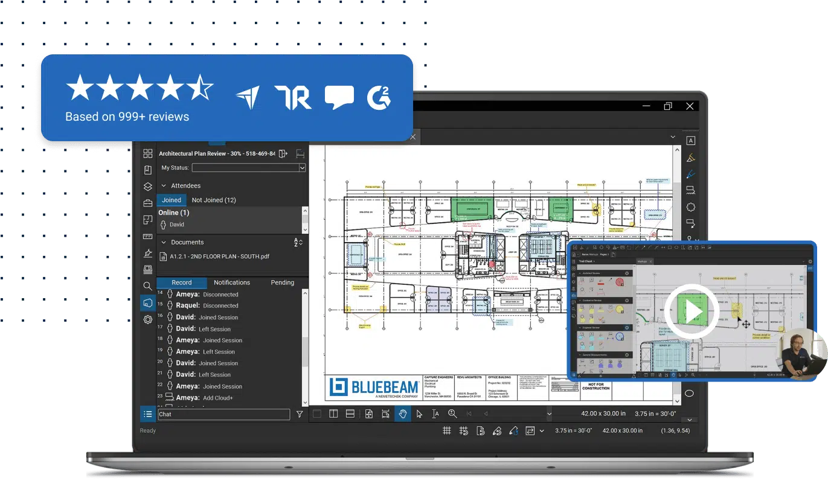This screenshot has height=498, width=828.
Task: Select record 15 Raquel: Disconnected
Action: [197, 305]
